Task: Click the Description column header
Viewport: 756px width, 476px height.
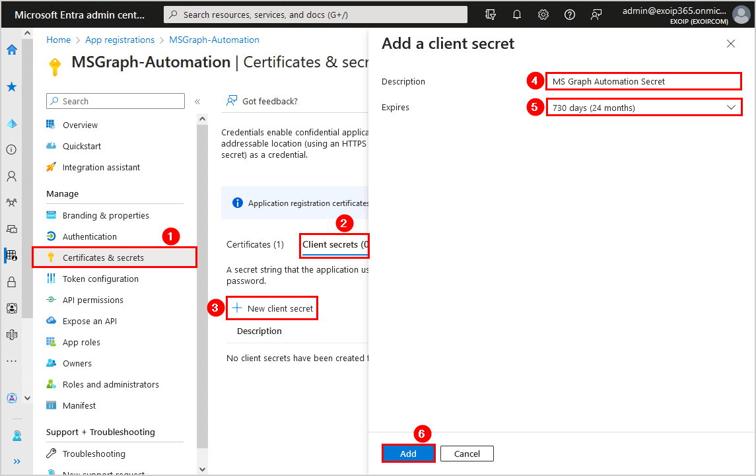Action: coord(259,331)
